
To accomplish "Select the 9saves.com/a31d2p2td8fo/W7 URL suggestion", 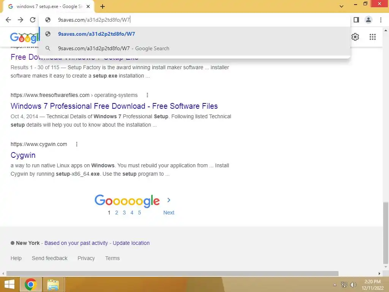I will click(194, 34).
